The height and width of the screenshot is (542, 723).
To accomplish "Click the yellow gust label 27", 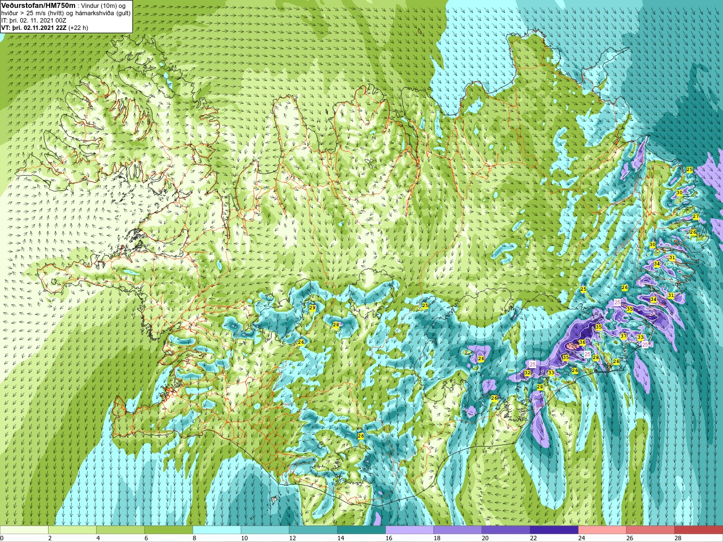I will (x=696, y=217).
